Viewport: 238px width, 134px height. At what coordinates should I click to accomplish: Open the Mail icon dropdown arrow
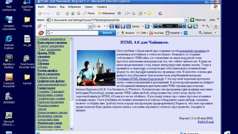coord(129,13)
